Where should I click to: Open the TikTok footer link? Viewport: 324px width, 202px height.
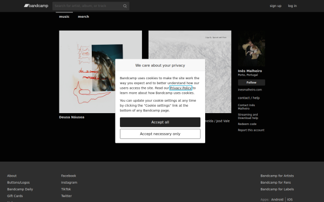tap(66, 189)
